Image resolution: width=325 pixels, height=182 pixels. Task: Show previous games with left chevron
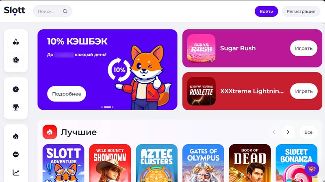tap(273, 132)
